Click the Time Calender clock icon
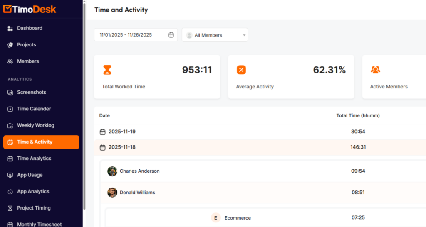The height and width of the screenshot is (227, 426). [10, 109]
